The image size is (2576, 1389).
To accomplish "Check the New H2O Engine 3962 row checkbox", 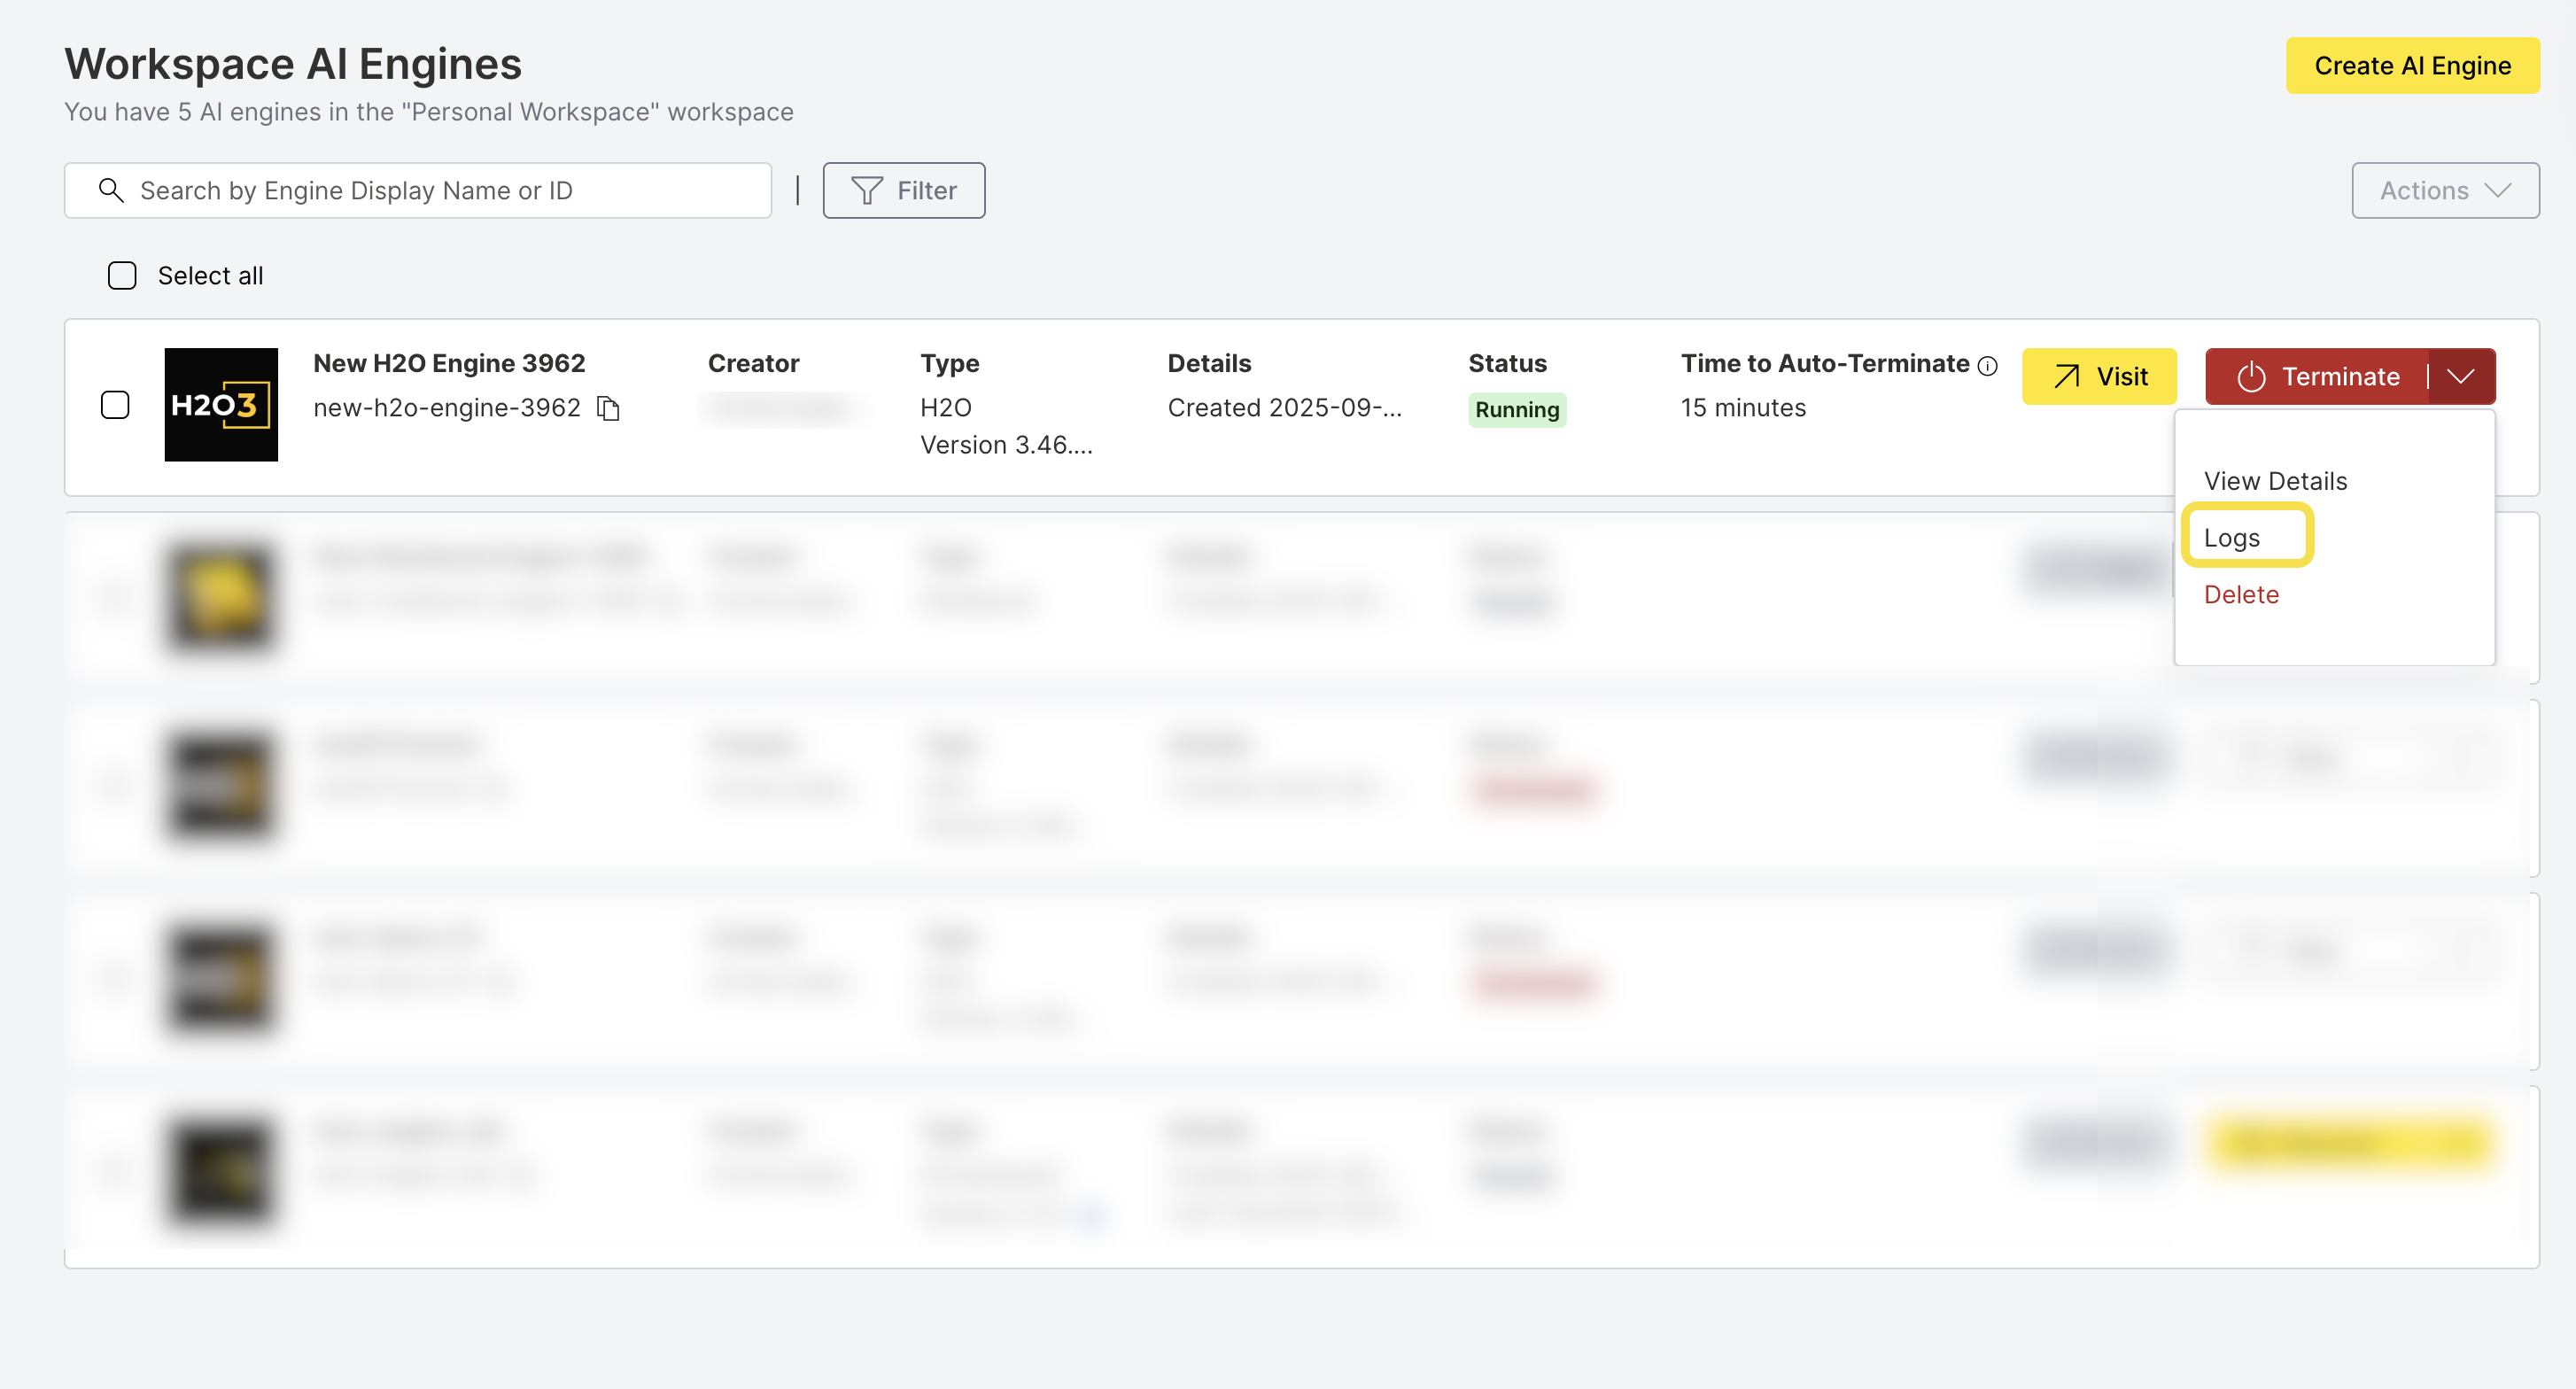I will click(x=115, y=405).
